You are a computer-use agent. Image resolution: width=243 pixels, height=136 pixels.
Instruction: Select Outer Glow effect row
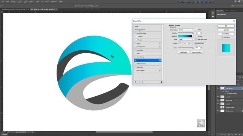(x=148, y=67)
